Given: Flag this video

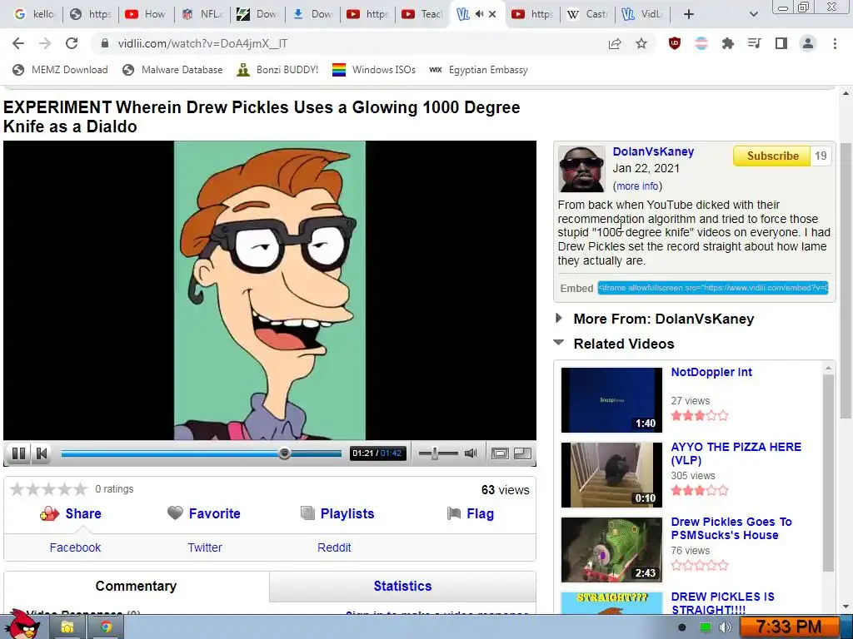Looking at the screenshot, I should [x=481, y=513].
